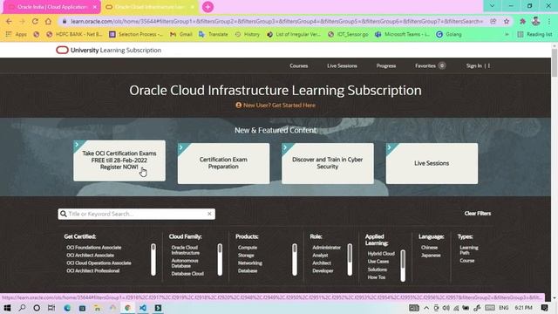The image size is (558, 314).
Task: Open the browser home page icon
Action: (48, 21)
